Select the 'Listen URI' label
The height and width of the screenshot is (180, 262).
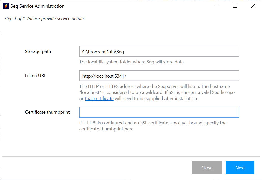(35, 76)
